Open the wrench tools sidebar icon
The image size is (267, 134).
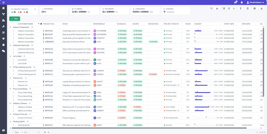3,26
